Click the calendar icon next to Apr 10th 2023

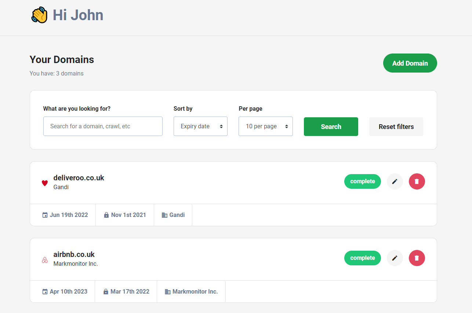[x=45, y=292]
